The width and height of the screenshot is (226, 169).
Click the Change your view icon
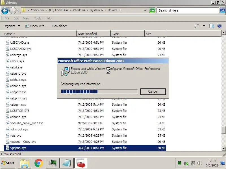[197, 26]
